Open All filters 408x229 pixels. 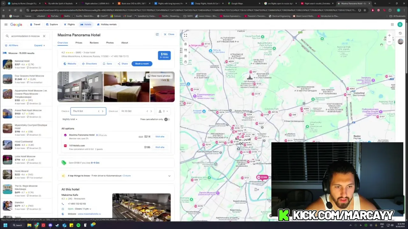[x=11, y=45]
